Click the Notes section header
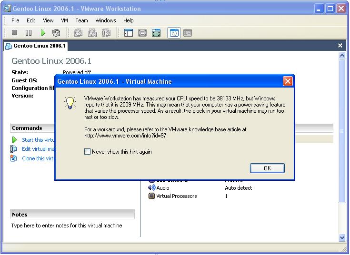Screen dimensions: 350x255 [x=72, y=215]
